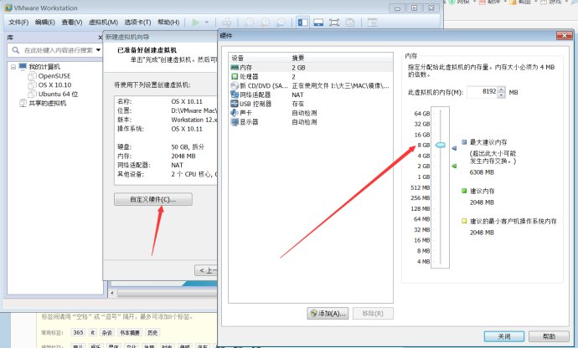This screenshot has width=578, height=348.
Task: Open the power options arrow beside play
Action: (x=206, y=23)
